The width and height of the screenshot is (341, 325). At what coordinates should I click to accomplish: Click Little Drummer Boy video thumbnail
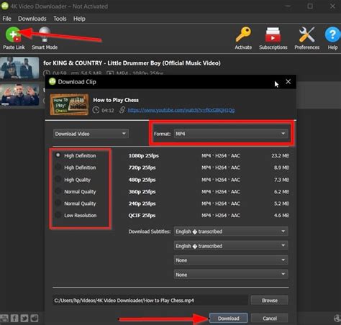tap(19, 68)
